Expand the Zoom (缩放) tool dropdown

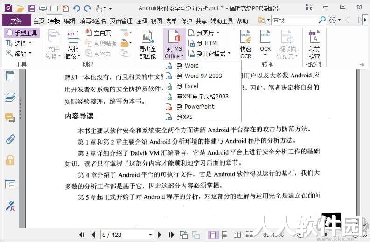tap(30, 53)
